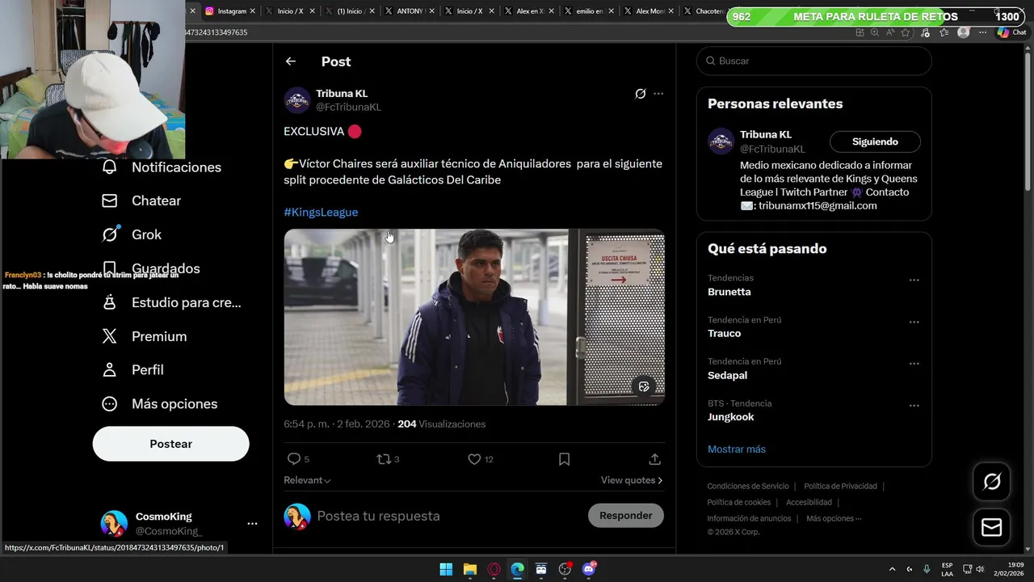Open Notificaciones in the sidebar
This screenshot has height=582, width=1034.
(x=162, y=167)
